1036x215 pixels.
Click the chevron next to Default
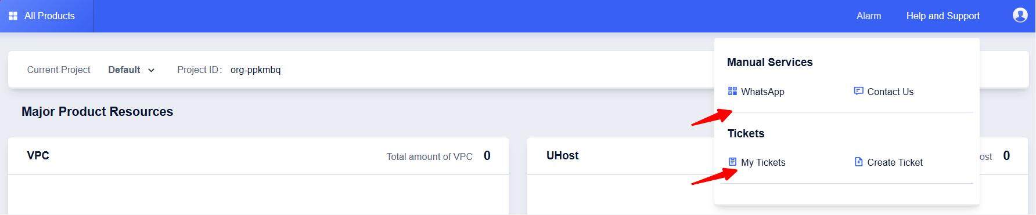point(151,70)
